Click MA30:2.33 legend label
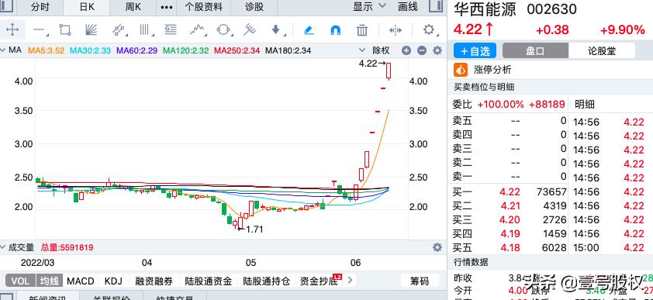 [x=90, y=50]
